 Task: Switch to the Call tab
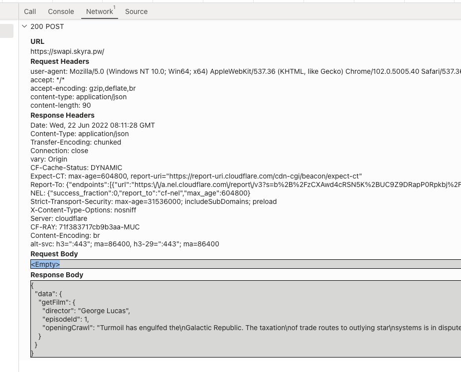tap(29, 11)
